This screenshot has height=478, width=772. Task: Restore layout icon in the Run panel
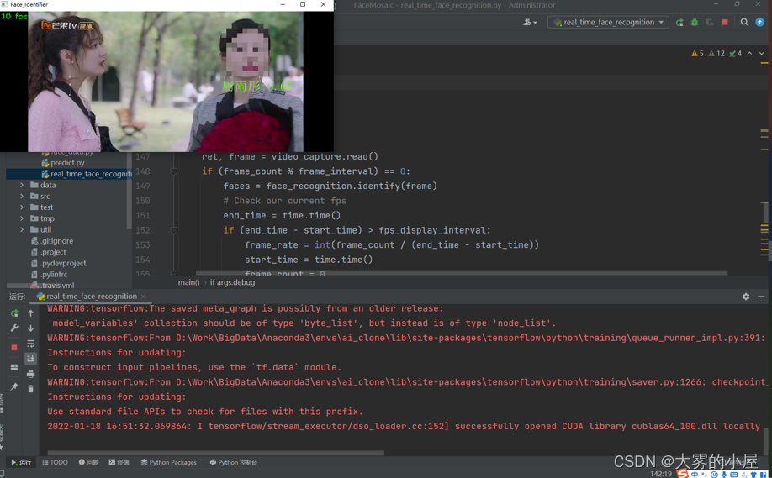[x=14, y=367]
